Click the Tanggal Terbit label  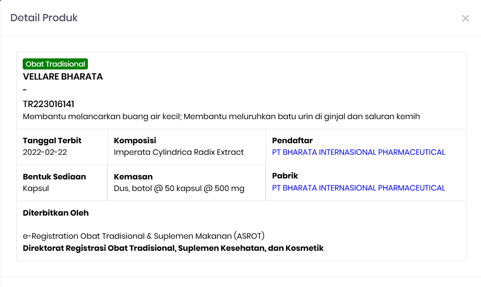[51, 140]
